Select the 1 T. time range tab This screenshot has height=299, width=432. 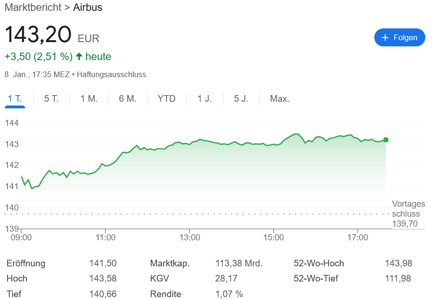pyautogui.click(x=15, y=98)
